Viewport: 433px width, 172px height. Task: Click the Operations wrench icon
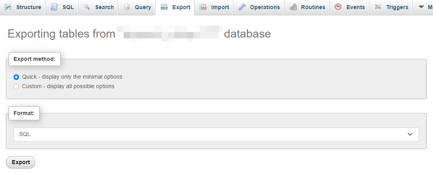tap(242, 7)
